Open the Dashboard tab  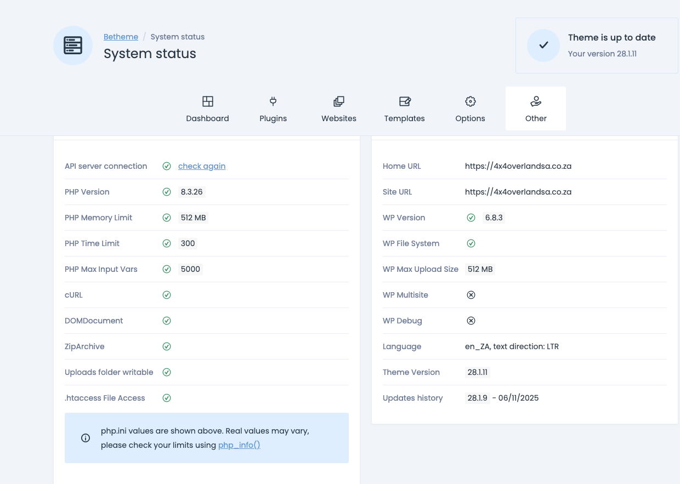point(207,109)
